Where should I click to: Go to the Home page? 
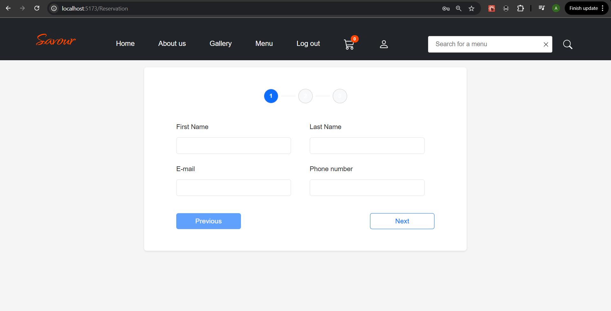[125, 44]
